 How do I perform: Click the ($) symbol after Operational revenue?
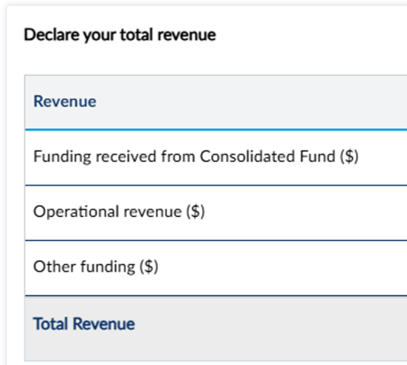[195, 211]
